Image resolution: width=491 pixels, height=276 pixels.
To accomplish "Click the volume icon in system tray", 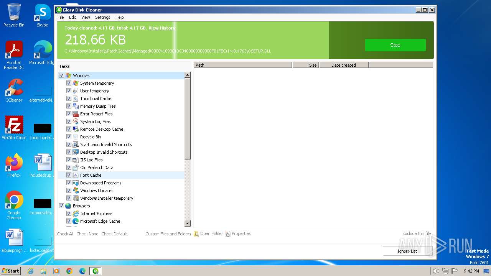I will tap(436, 271).
